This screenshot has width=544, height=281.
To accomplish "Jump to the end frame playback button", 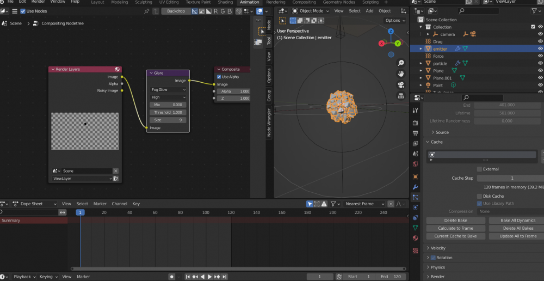I will click(225, 277).
